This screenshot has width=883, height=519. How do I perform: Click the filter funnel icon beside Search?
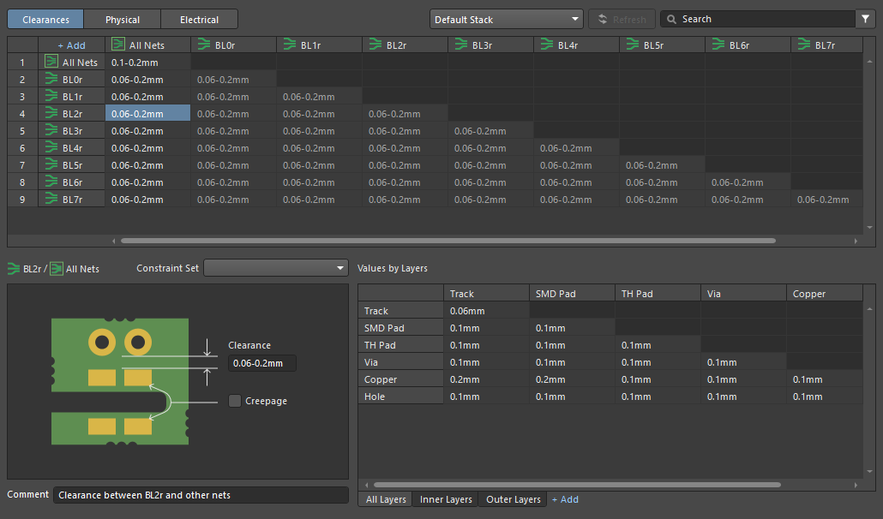click(x=863, y=19)
